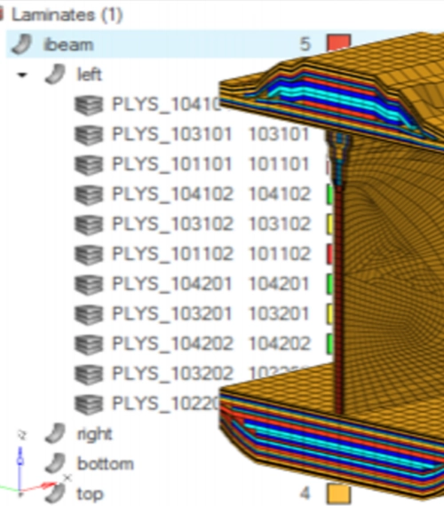Image resolution: width=444 pixels, height=506 pixels.
Task: Select the PLYS_103201 name
Action: [171, 313]
